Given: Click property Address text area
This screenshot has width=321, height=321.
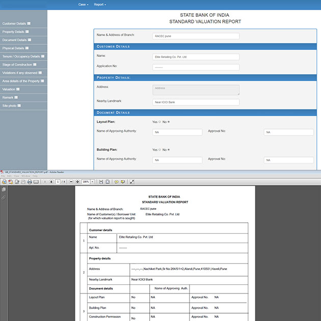Looking at the screenshot, I should (196, 90).
